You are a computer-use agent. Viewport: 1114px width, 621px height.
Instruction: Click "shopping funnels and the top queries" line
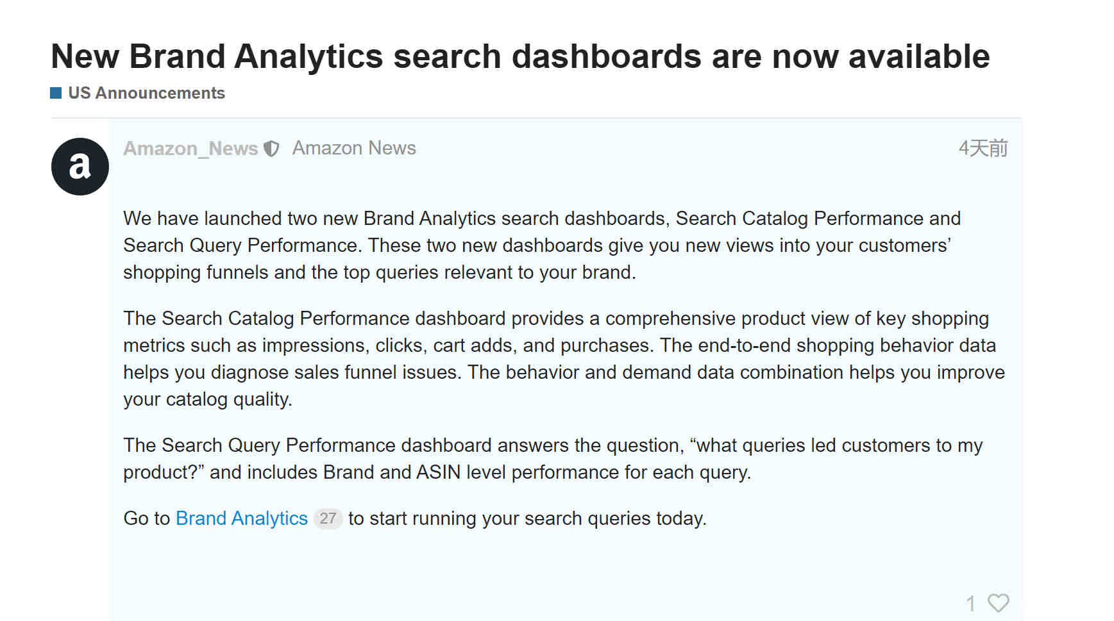380,272
